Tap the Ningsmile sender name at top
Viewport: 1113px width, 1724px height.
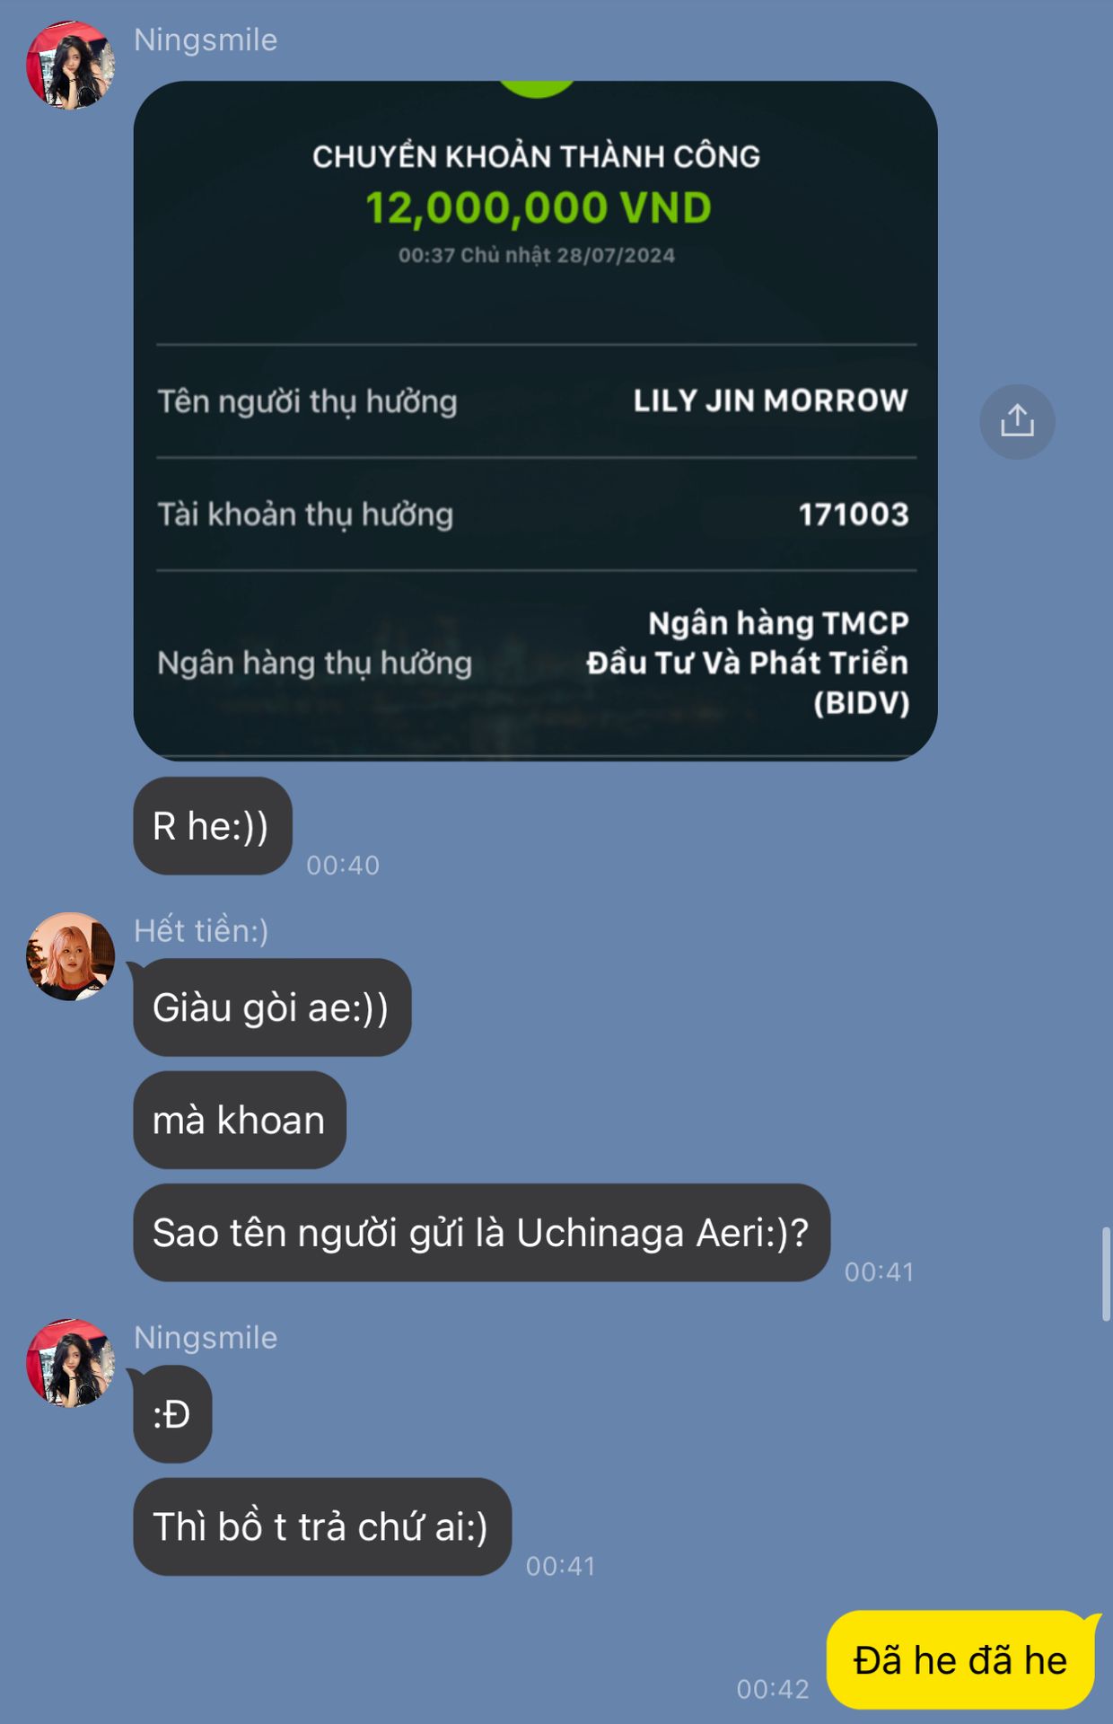point(206,40)
